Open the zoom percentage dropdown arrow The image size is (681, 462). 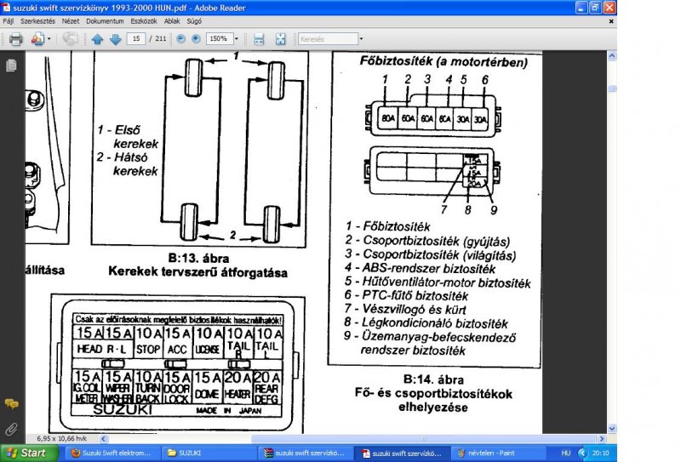(237, 38)
